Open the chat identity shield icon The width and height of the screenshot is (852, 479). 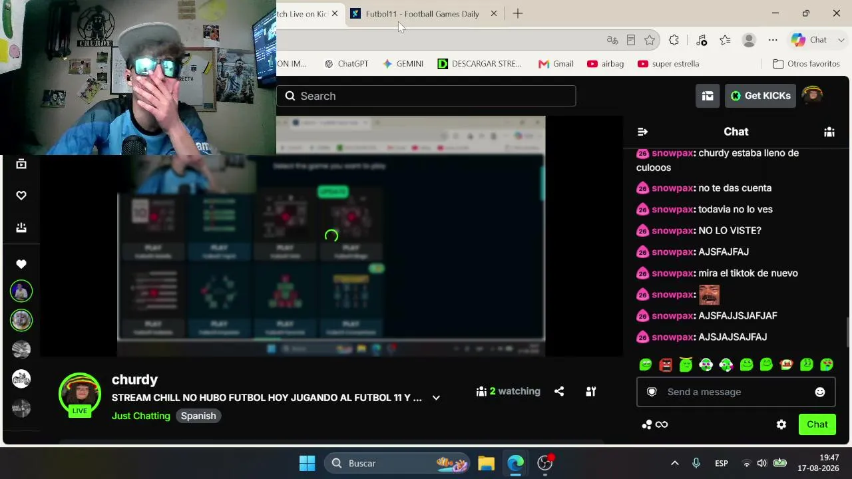pyautogui.click(x=652, y=392)
